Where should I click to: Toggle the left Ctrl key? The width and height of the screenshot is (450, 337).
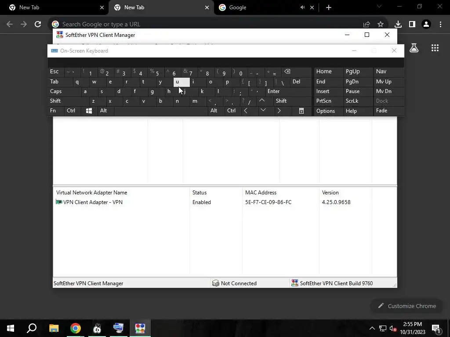(x=73, y=111)
